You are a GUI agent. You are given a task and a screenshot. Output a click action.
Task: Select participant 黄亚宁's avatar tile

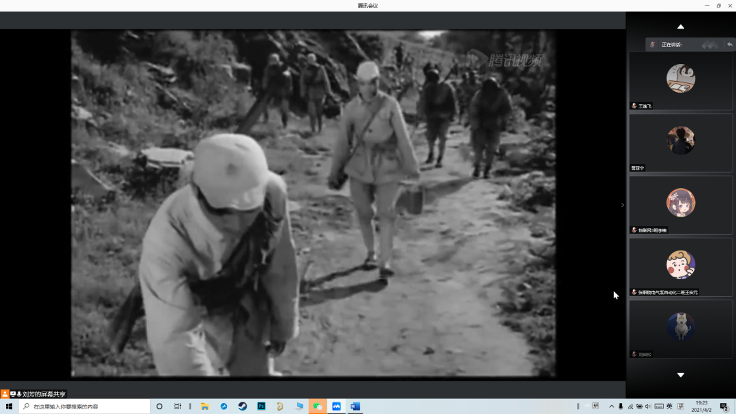tap(681, 143)
